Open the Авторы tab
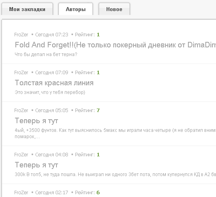The image size is (216, 197). pyautogui.click(x=76, y=9)
